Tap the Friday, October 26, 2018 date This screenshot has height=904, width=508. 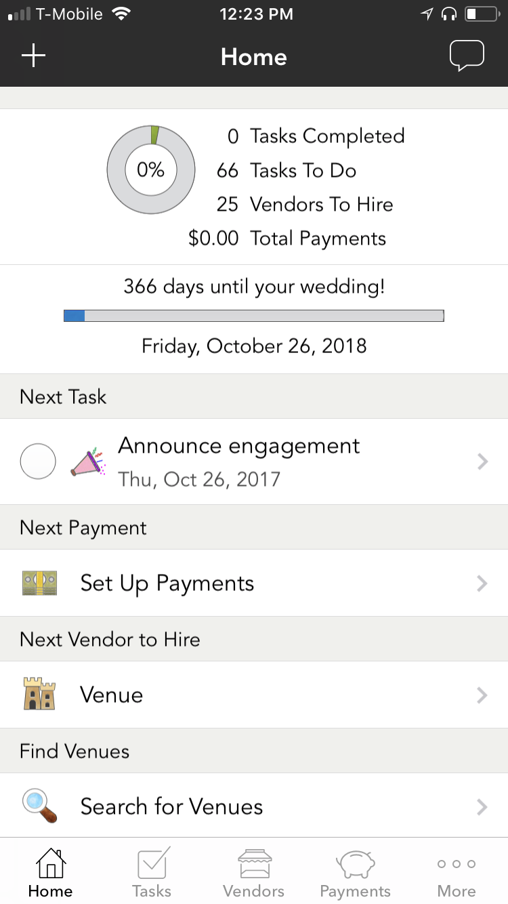tap(254, 346)
